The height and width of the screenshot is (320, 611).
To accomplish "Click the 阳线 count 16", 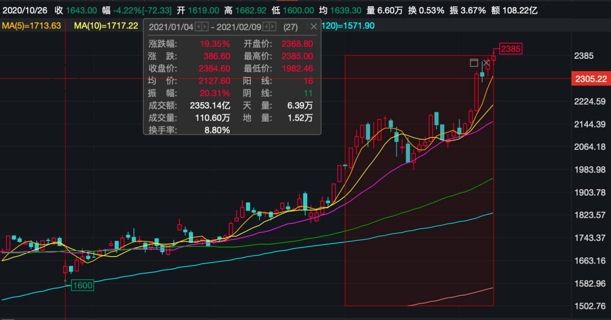I will (x=308, y=81).
